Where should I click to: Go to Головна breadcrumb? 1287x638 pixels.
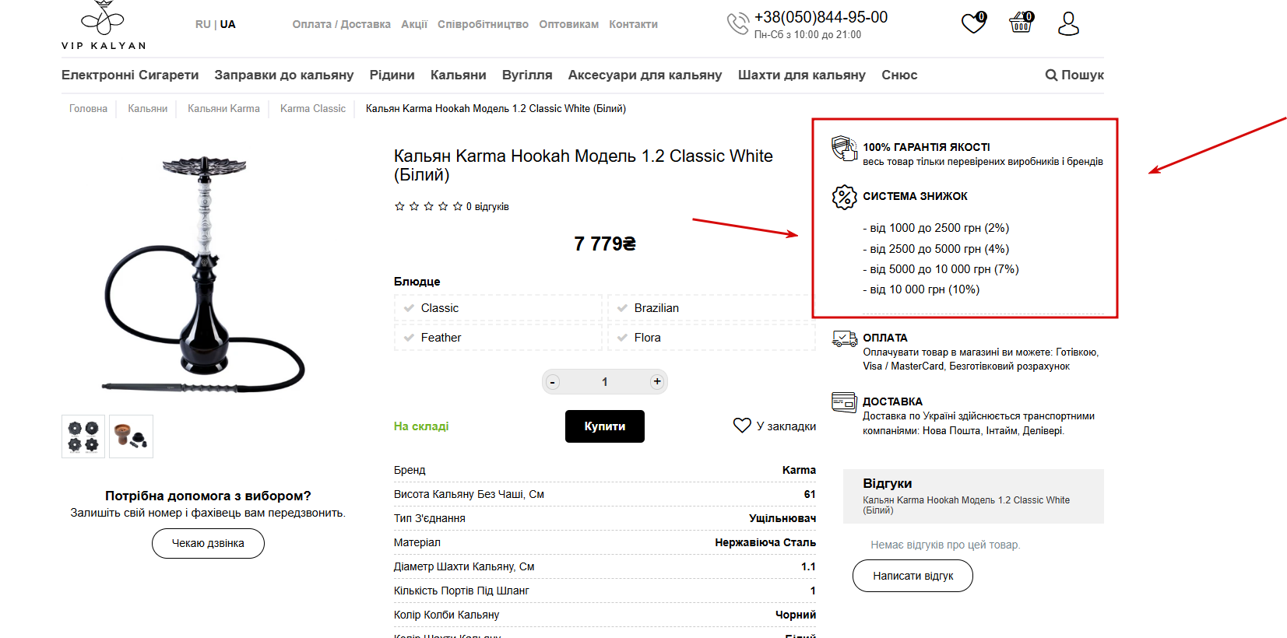(88, 108)
